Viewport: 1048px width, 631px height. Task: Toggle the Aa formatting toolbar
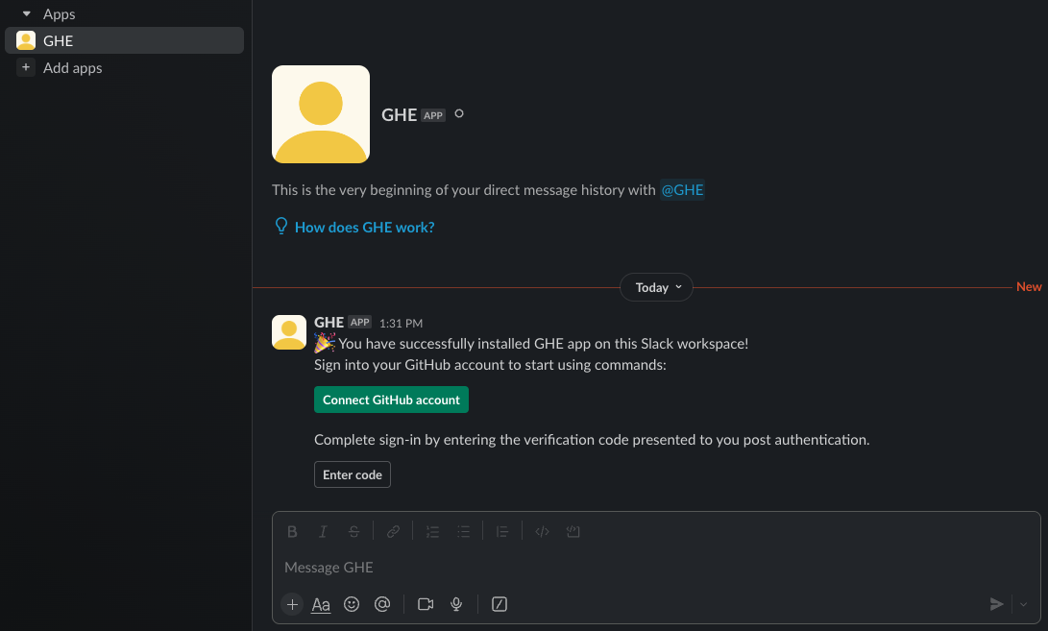coord(321,604)
